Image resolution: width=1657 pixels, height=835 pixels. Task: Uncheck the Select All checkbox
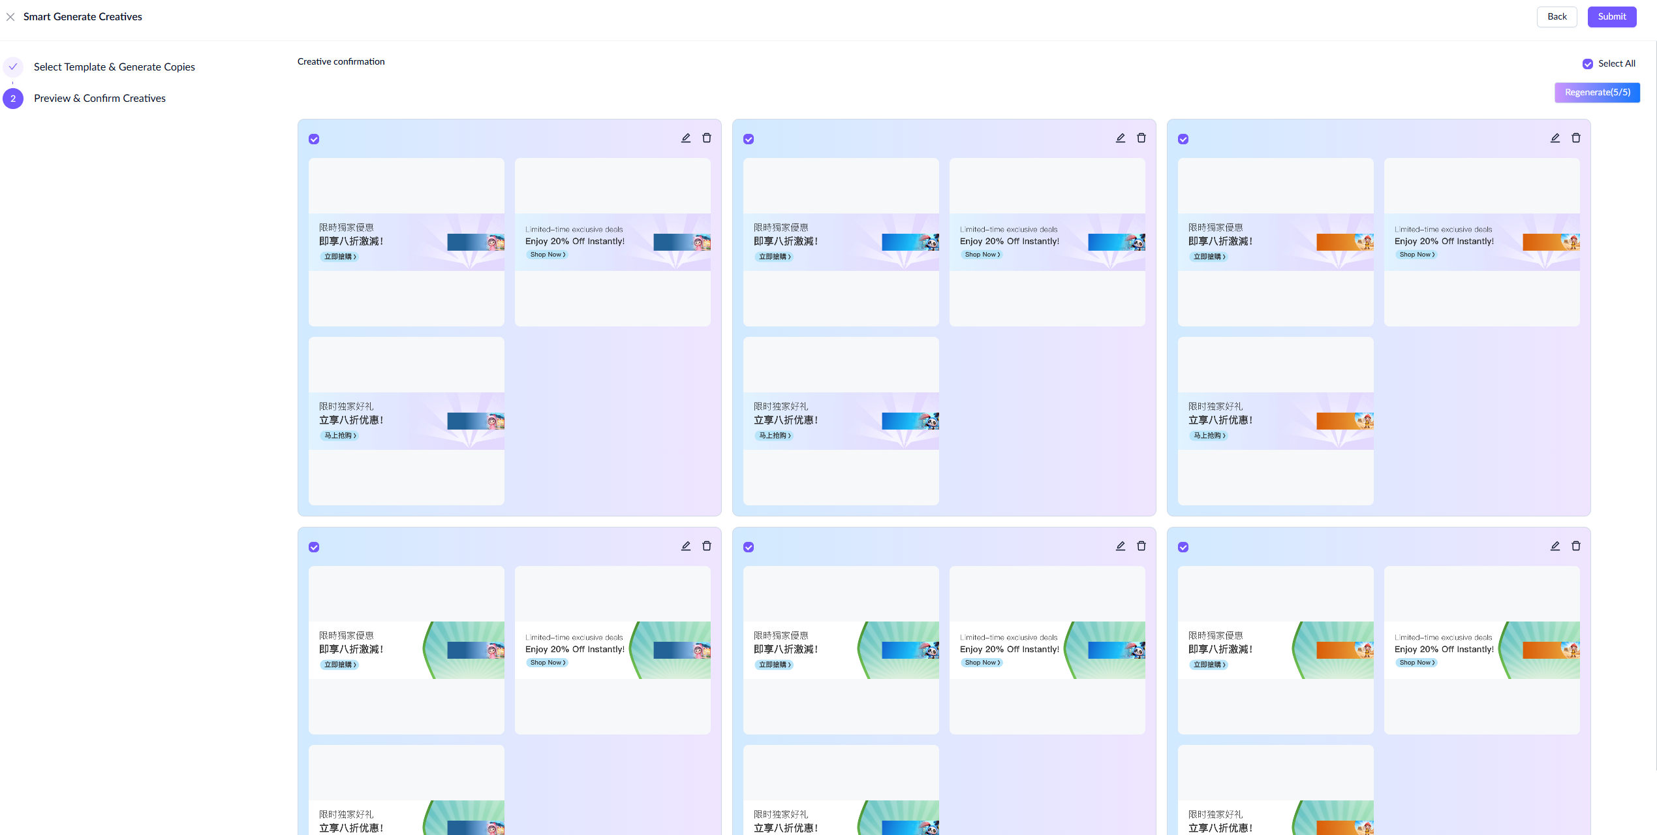(x=1588, y=64)
